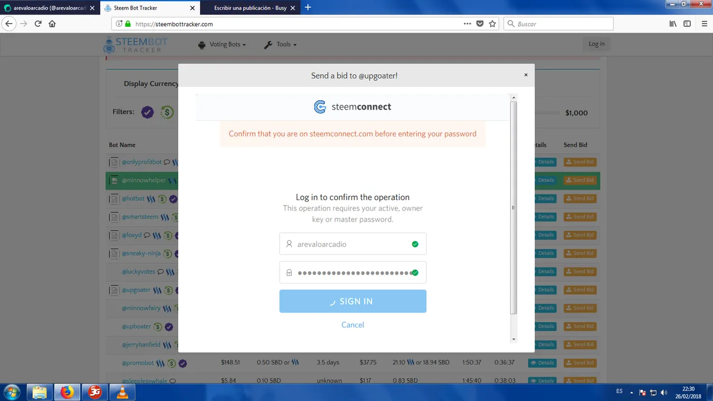Open the @promobot link
The width and height of the screenshot is (713, 401).
pyautogui.click(x=138, y=363)
